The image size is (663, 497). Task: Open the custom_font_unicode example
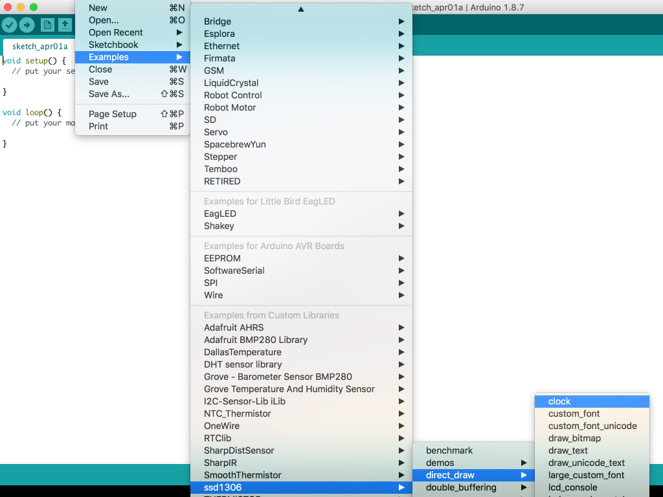coord(592,426)
